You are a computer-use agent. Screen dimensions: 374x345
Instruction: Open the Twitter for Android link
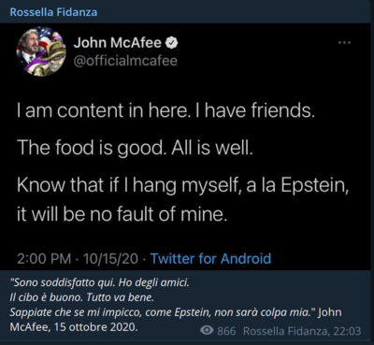(x=210, y=259)
